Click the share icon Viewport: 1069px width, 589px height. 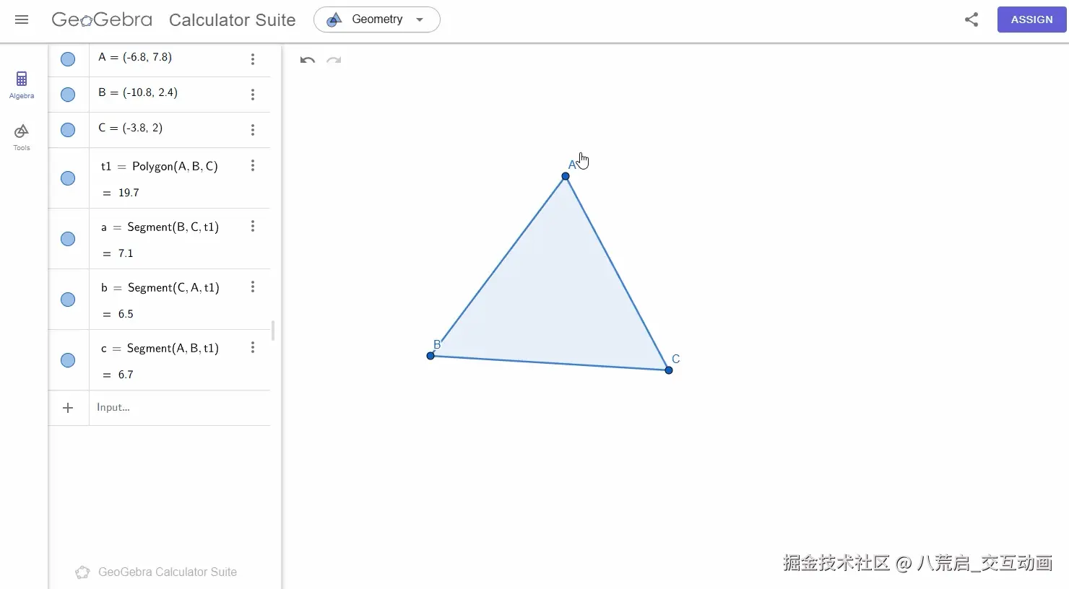click(971, 19)
